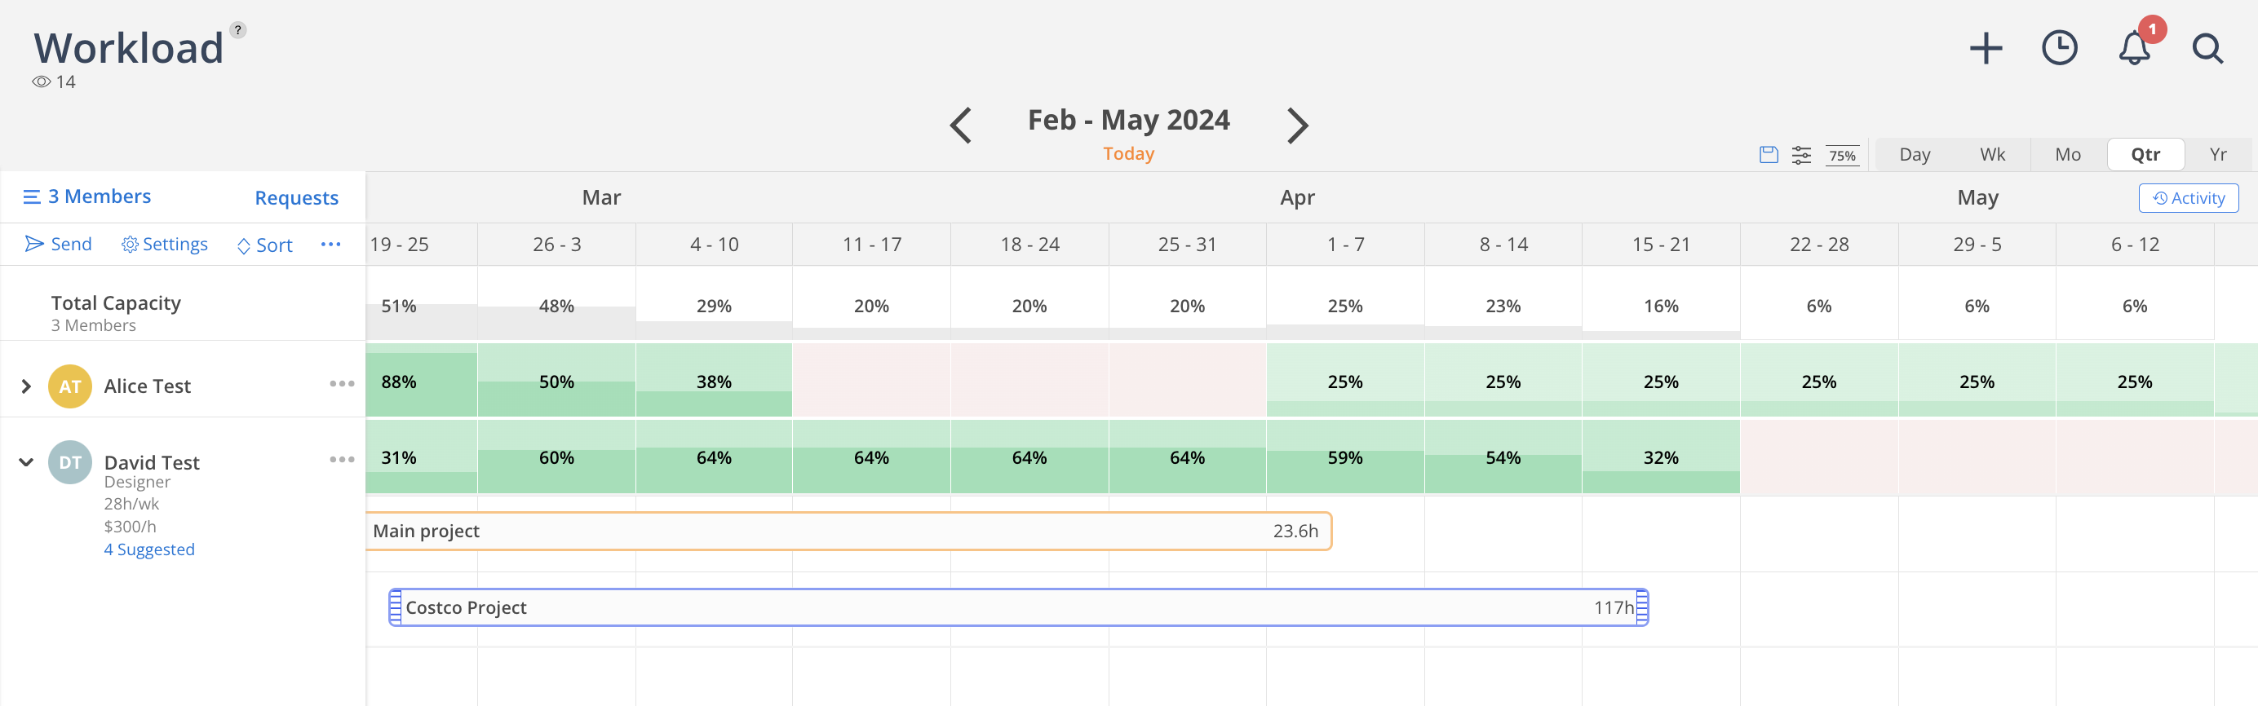Open notifications via the bell icon
Screen dimensions: 2258x706
(x=2133, y=48)
